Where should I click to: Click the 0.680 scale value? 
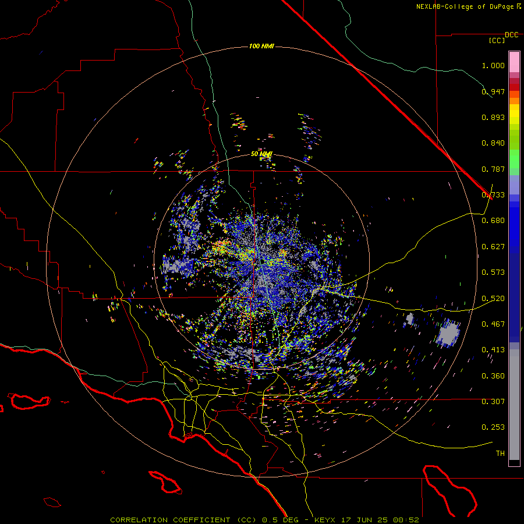pyautogui.click(x=493, y=221)
